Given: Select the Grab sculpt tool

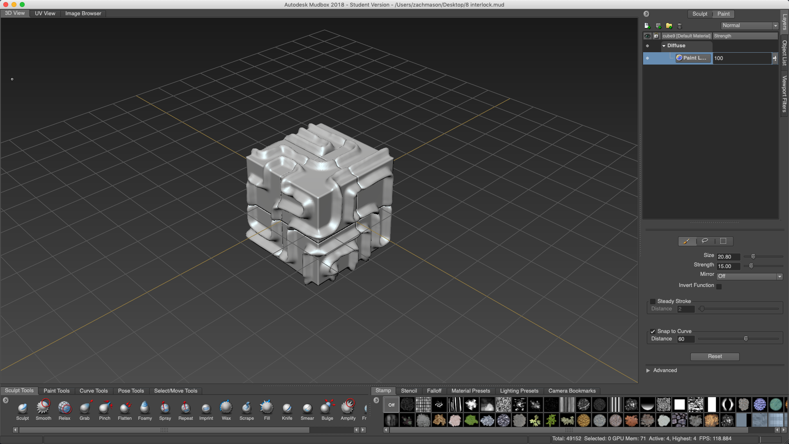Looking at the screenshot, I should click(85, 408).
